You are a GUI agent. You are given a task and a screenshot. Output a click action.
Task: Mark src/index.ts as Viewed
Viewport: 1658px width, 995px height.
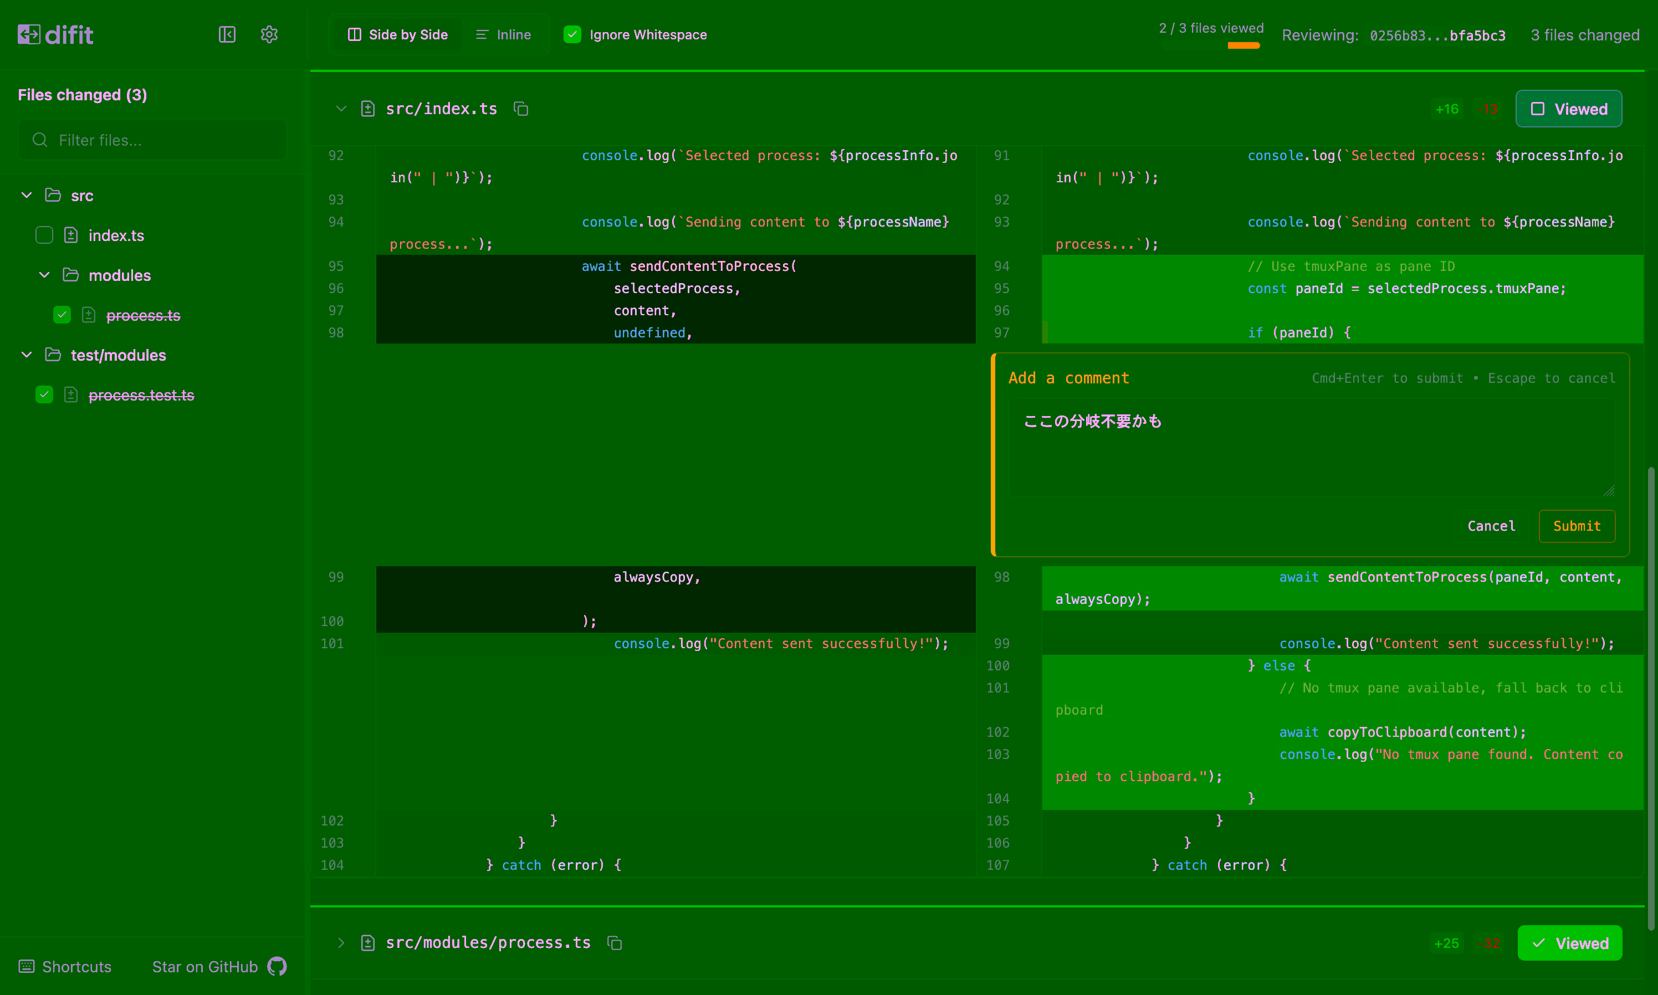pyautogui.click(x=1568, y=109)
